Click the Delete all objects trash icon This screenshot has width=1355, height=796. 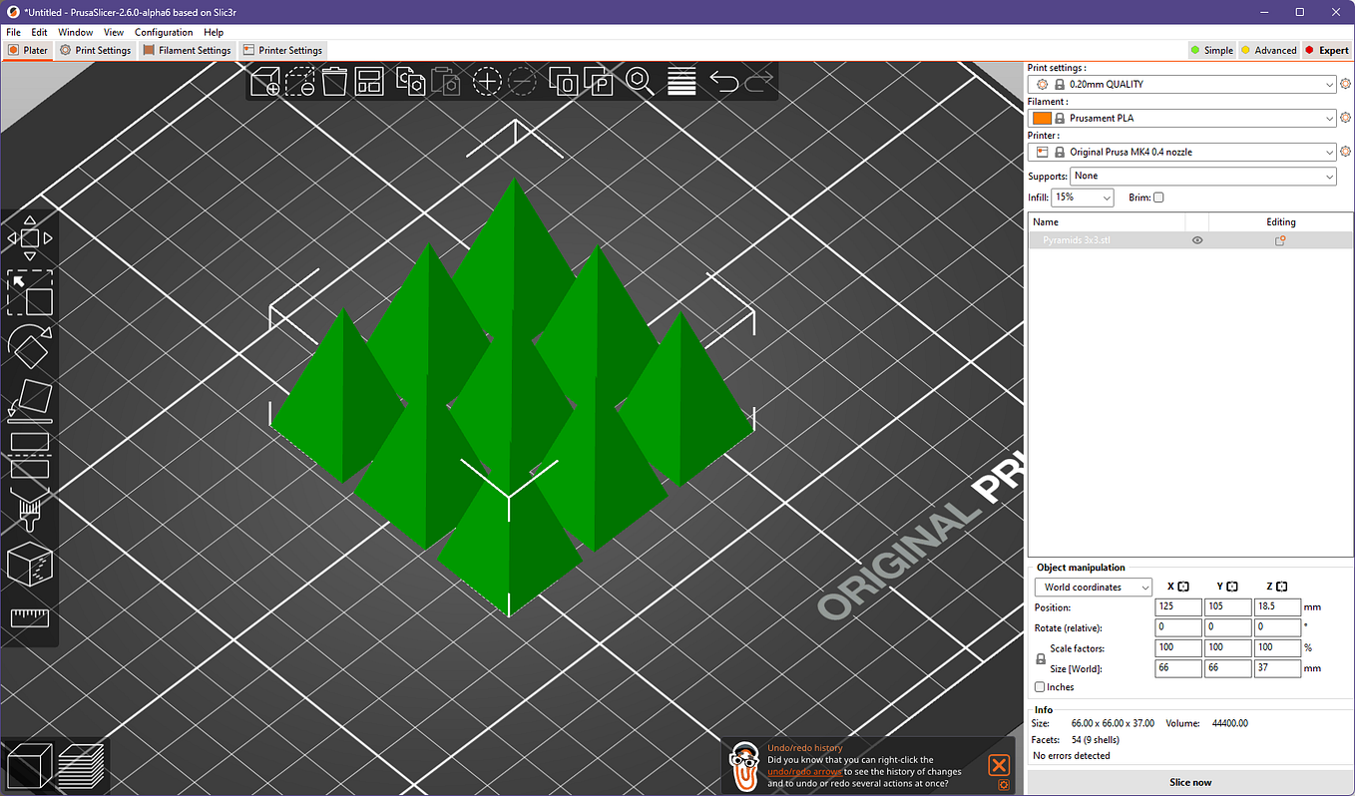(334, 82)
